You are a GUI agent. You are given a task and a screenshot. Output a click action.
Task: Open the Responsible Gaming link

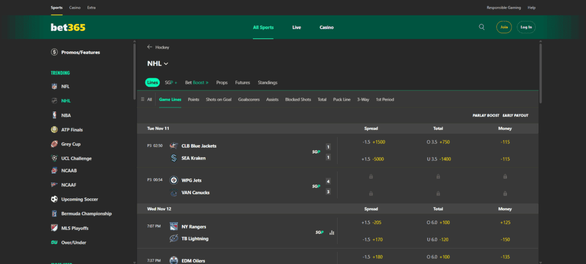pyautogui.click(x=504, y=7)
